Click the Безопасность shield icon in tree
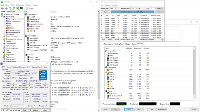This screenshot has height=112, width=200. point(4,59)
